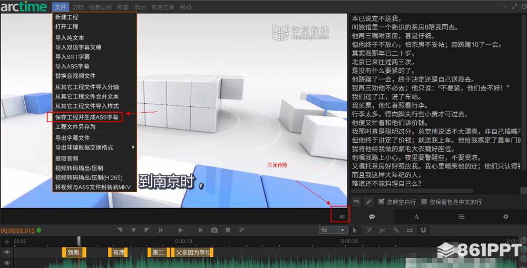This screenshot has height=268, width=527.
Task: Enable the 仅保留包含中文的行 checkbox
Action: (424, 202)
